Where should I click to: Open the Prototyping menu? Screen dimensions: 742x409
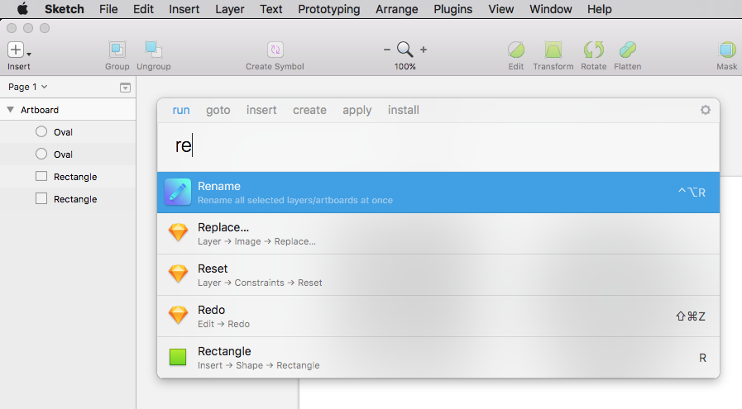pyautogui.click(x=329, y=9)
